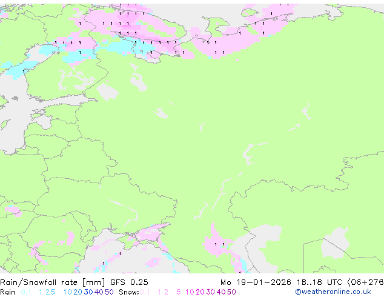Click the rain legend value 50
This screenshot has width=384, height=297.
pos(109,292)
